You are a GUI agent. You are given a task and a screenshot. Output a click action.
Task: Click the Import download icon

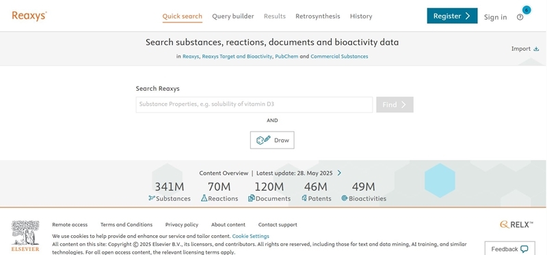(x=536, y=48)
